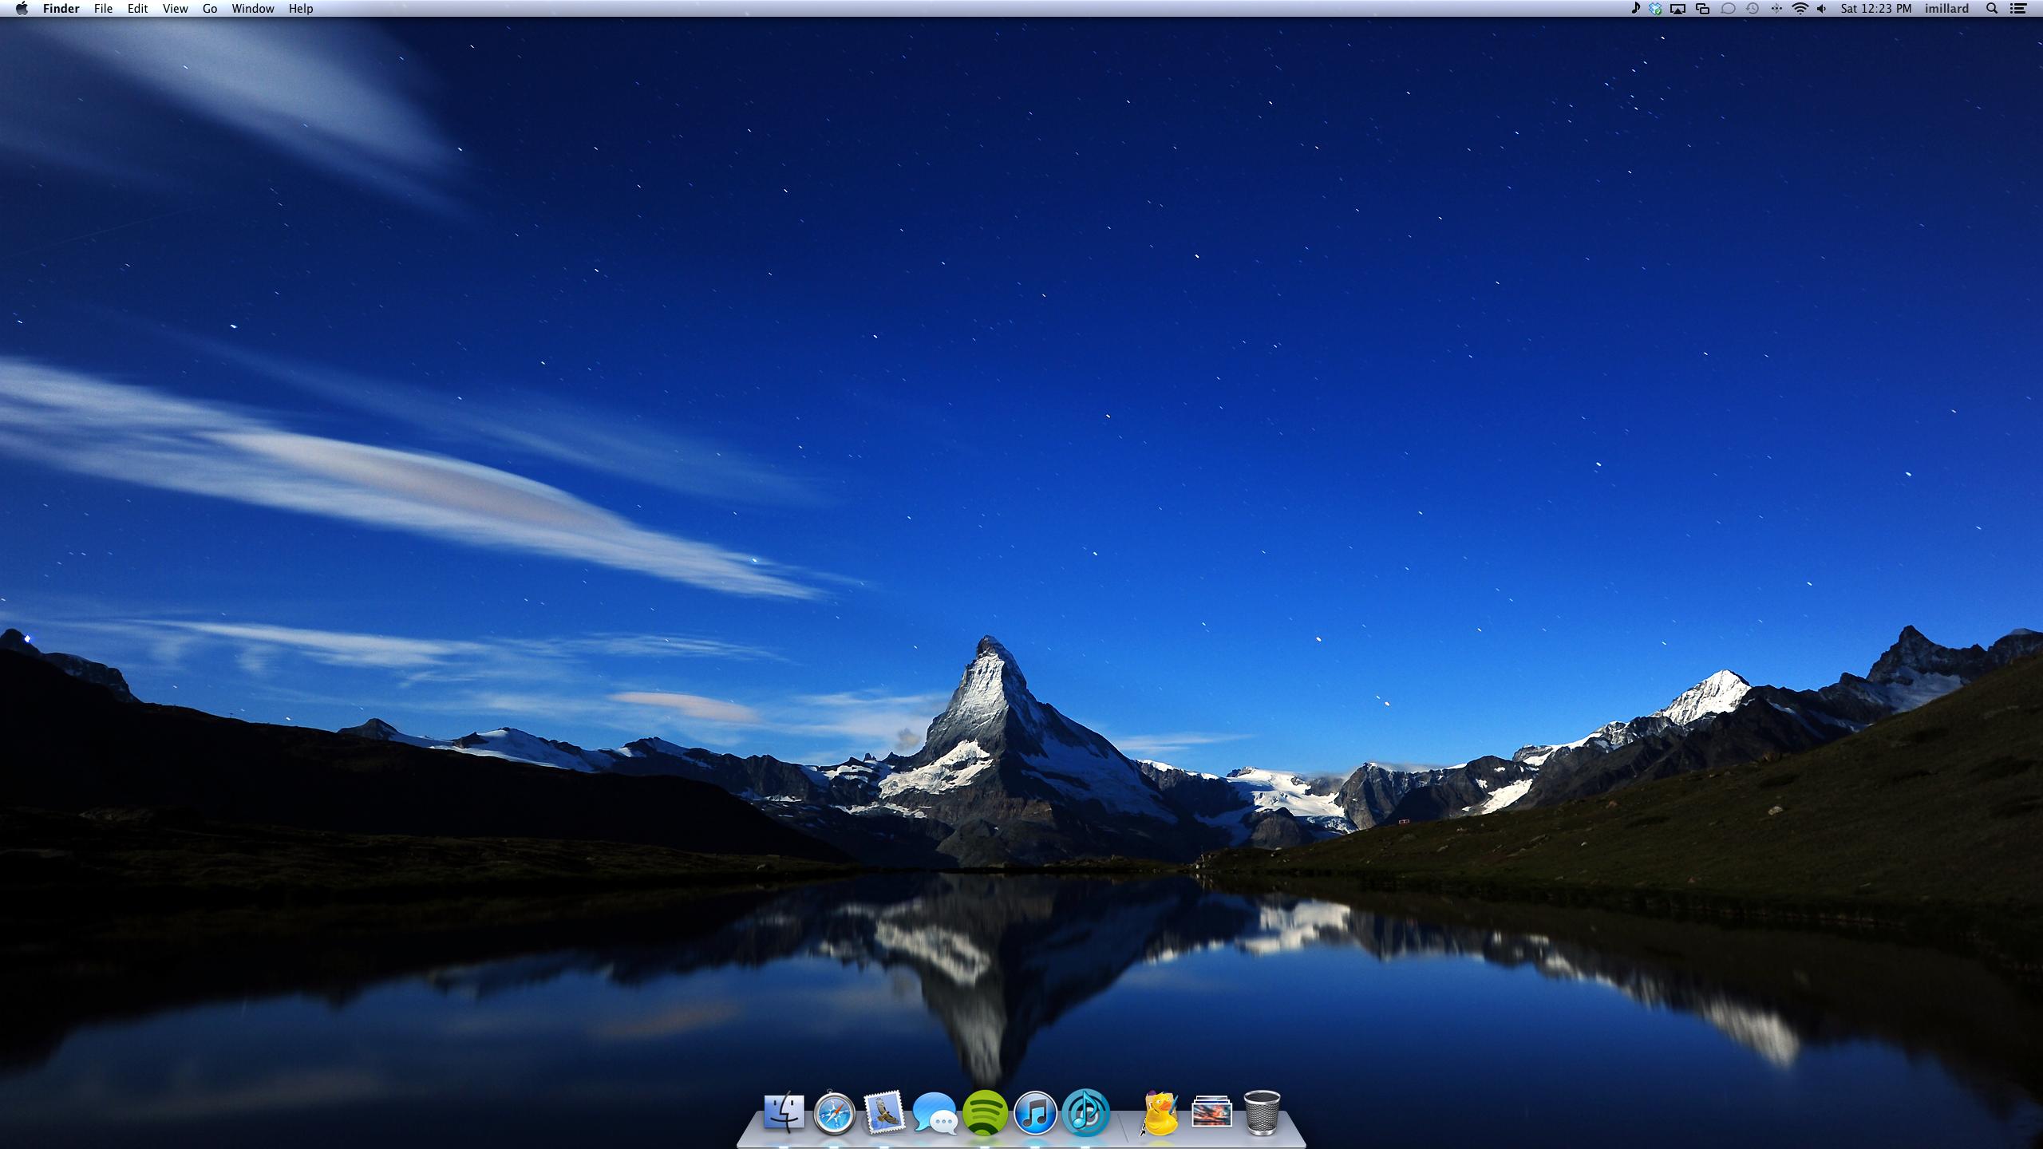Open Spotlight search magnifier
The height and width of the screenshot is (1149, 2043).
1992,9
